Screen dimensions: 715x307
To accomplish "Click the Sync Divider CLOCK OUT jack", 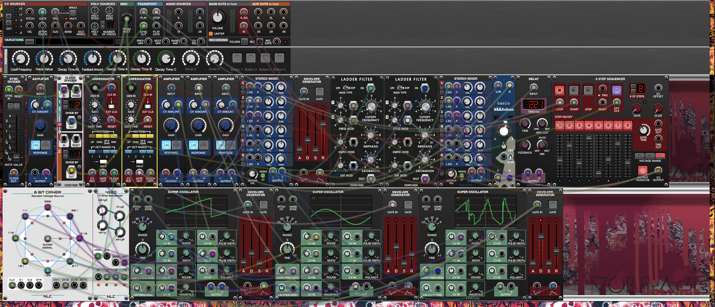I will coord(14,173).
